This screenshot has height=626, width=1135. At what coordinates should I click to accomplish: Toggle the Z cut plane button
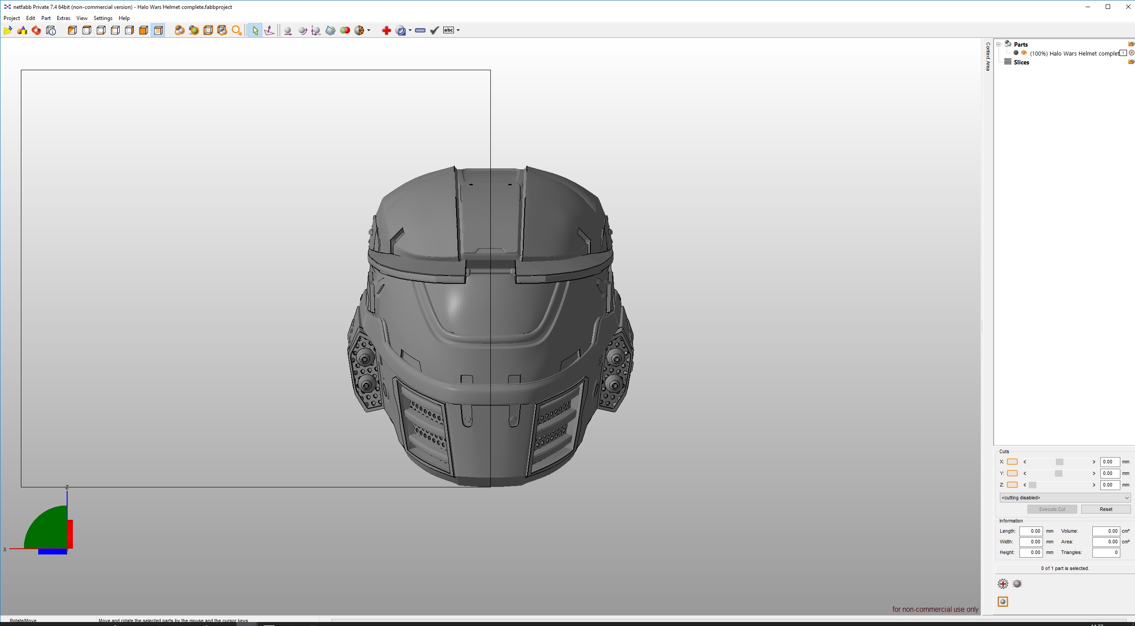tap(1012, 485)
